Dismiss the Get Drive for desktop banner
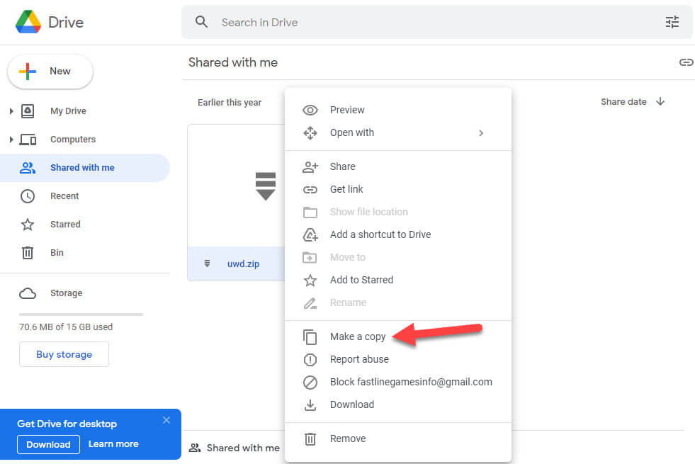The height and width of the screenshot is (464, 695). click(x=166, y=420)
